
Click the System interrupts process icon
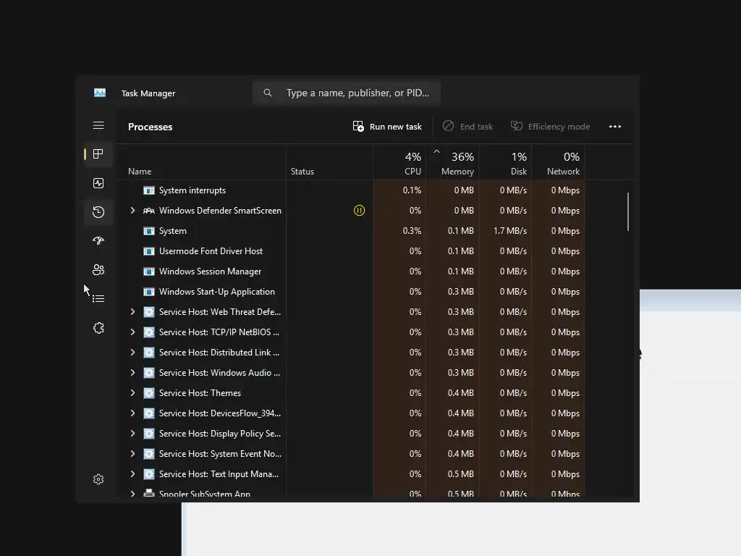point(149,190)
